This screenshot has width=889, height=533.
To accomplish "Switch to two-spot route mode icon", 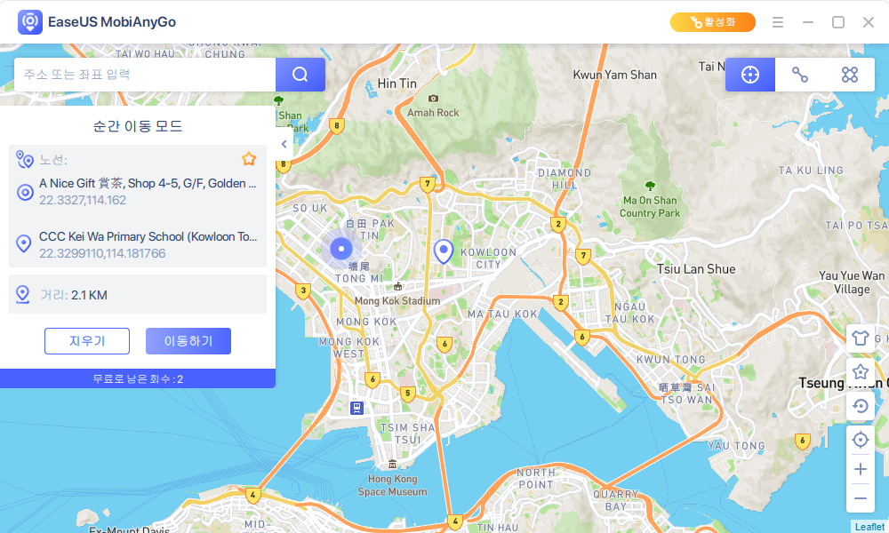I will pyautogui.click(x=799, y=75).
